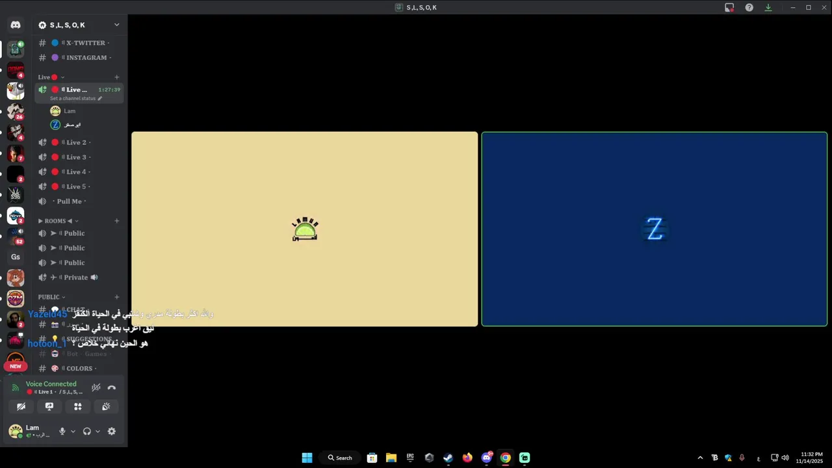832x468 pixels.
Task: Open File Explorer from taskbar
Action: [x=391, y=458]
